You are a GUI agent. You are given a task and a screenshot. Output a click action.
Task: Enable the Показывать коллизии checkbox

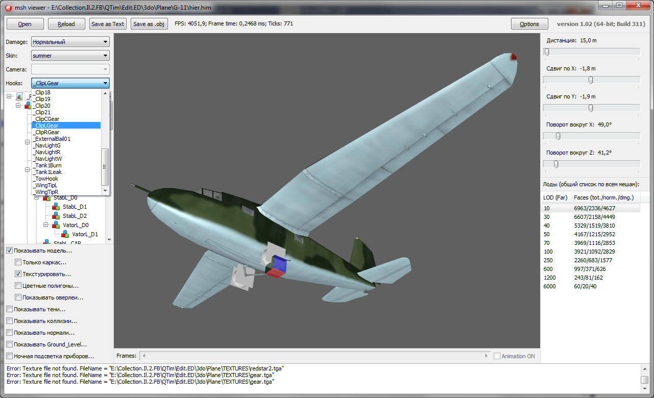coord(9,321)
